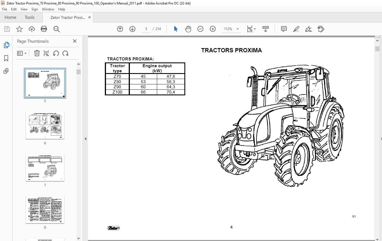Screen dimensions: 382x241
Task: Click the Z100 table cell
Action: click(x=117, y=92)
